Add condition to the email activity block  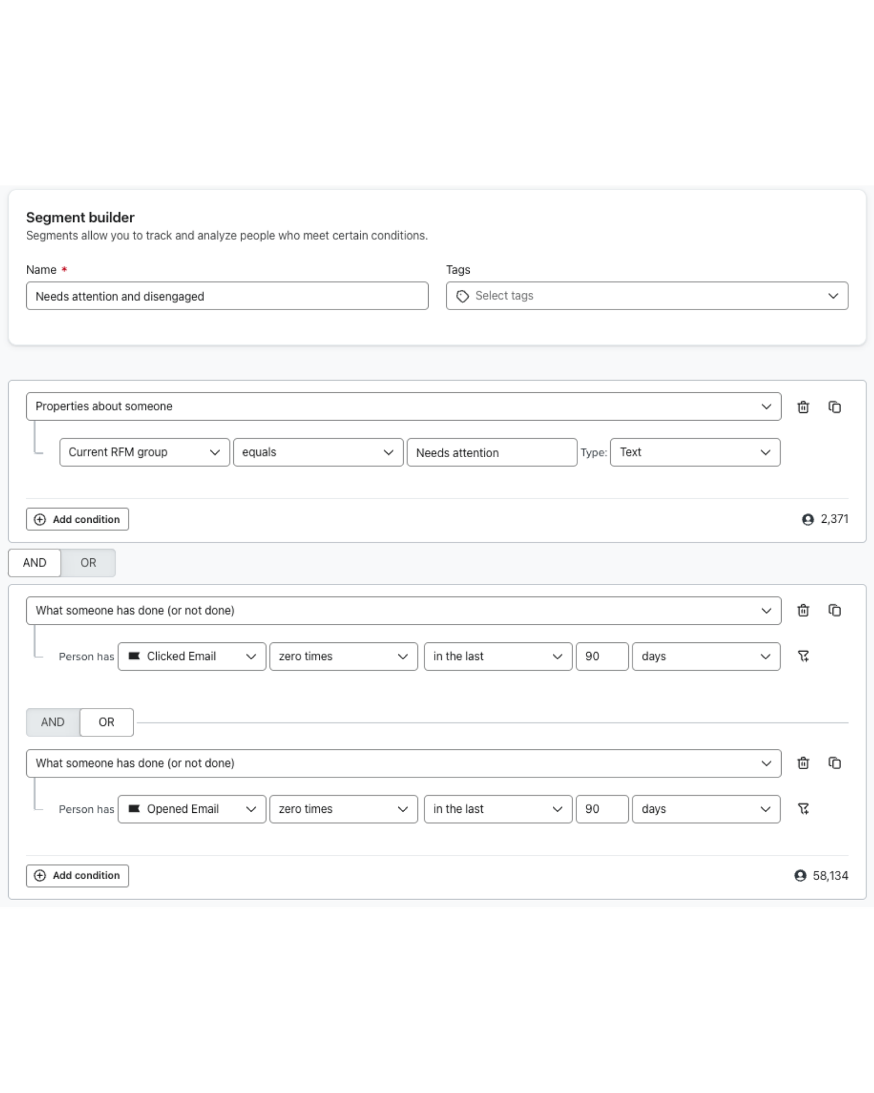point(78,876)
